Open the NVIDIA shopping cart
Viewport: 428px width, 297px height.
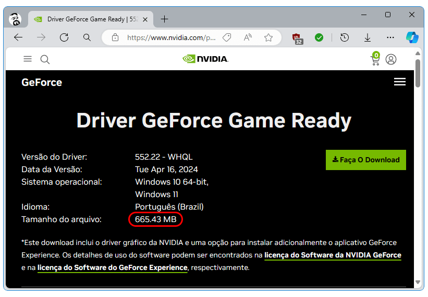[x=375, y=59]
